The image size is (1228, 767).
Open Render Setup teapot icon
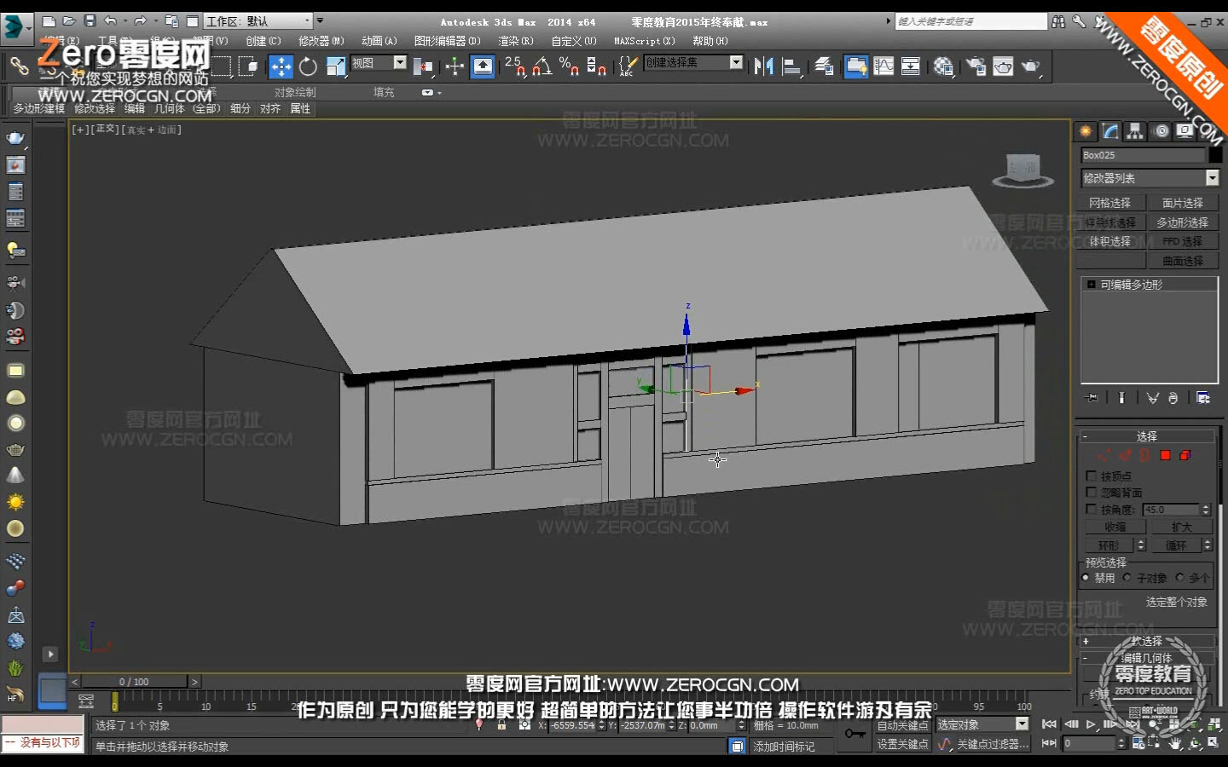(x=976, y=66)
